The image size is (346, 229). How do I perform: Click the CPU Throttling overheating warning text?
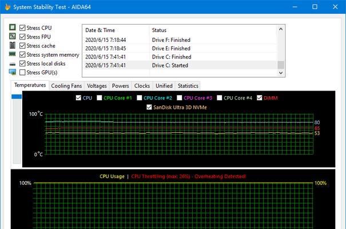tap(189, 176)
